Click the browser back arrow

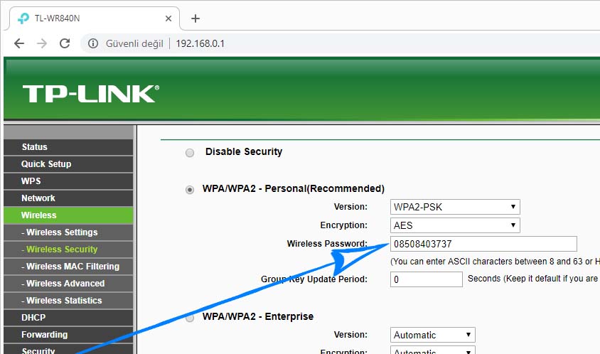[x=18, y=43]
